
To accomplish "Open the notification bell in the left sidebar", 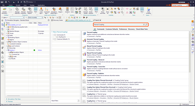I will click(3, 57).
